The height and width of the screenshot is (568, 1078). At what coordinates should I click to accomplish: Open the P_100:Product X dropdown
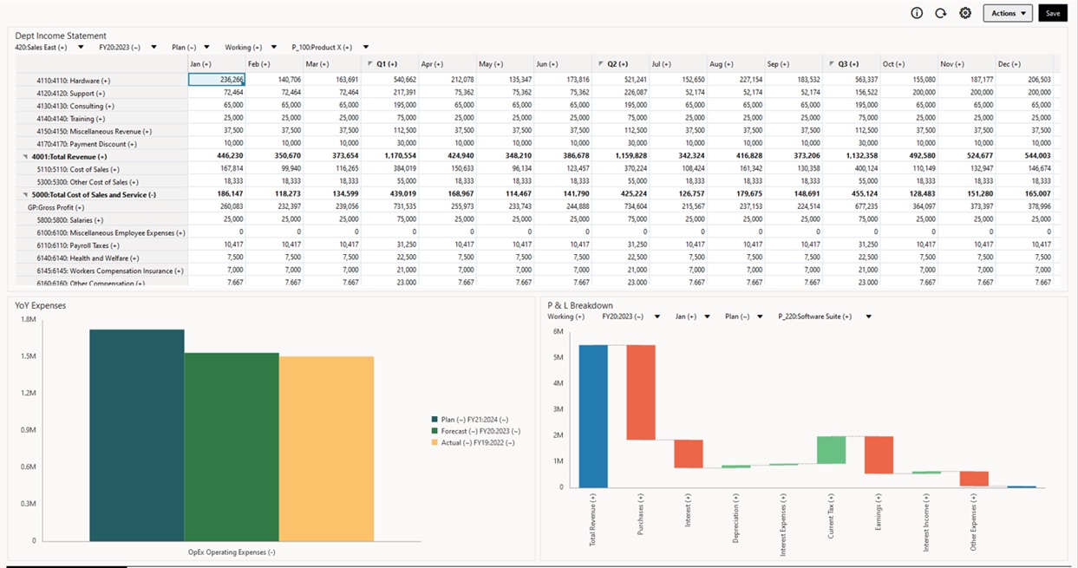click(x=363, y=46)
